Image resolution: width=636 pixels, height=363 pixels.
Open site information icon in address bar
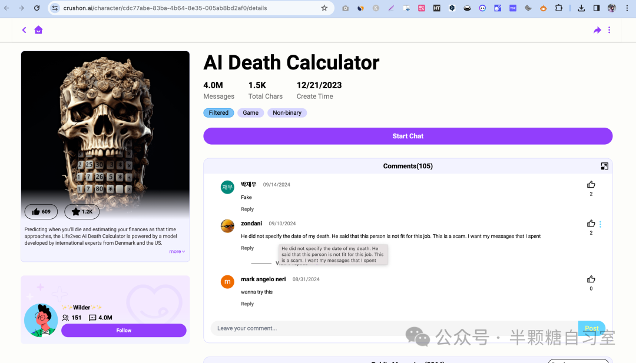click(55, 8)
